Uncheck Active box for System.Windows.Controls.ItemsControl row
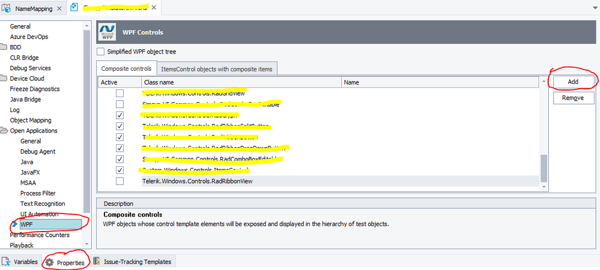The image size is (600, 270). coord(120,170)
